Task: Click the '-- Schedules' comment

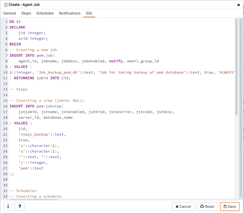Action: tap(23, 191)
